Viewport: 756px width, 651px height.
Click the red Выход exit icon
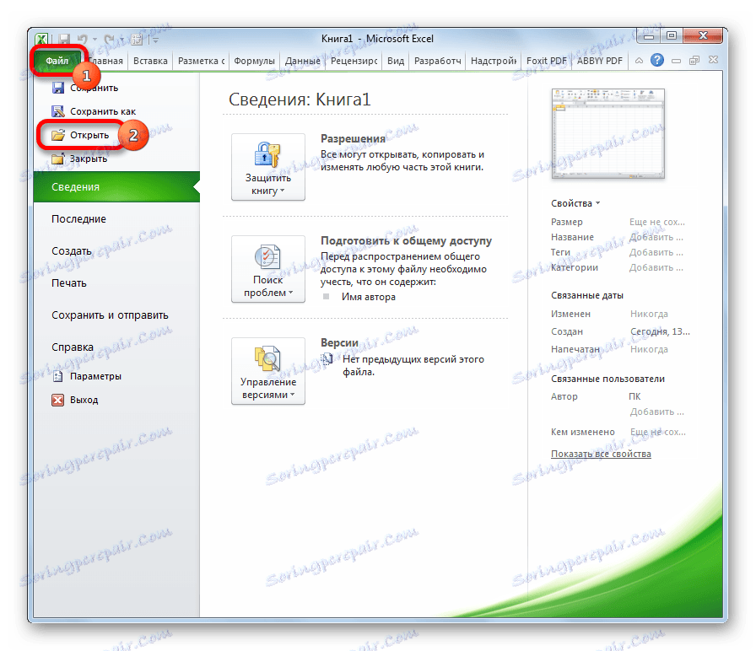[56, 399]
